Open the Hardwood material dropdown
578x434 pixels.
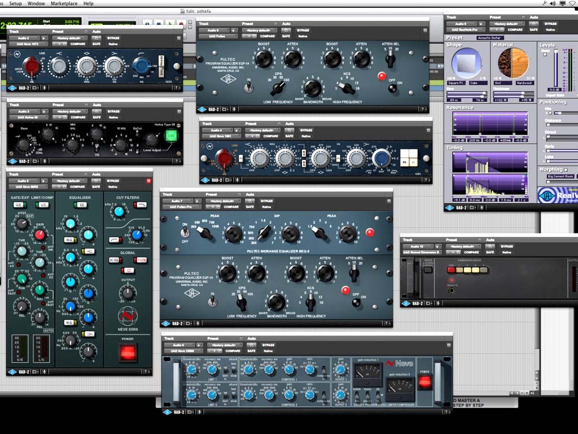pos(524,84)
